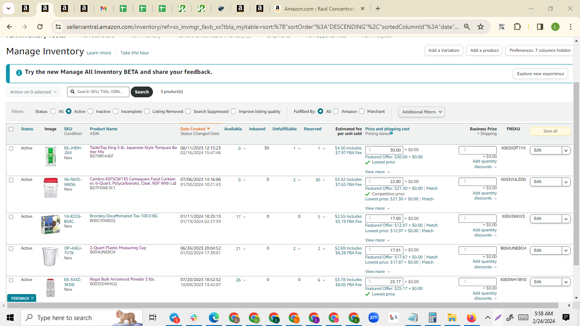This screenshot has height=326, width=580.
Task: Switch to the Gmail tab
Action: [x=103, y=8]
